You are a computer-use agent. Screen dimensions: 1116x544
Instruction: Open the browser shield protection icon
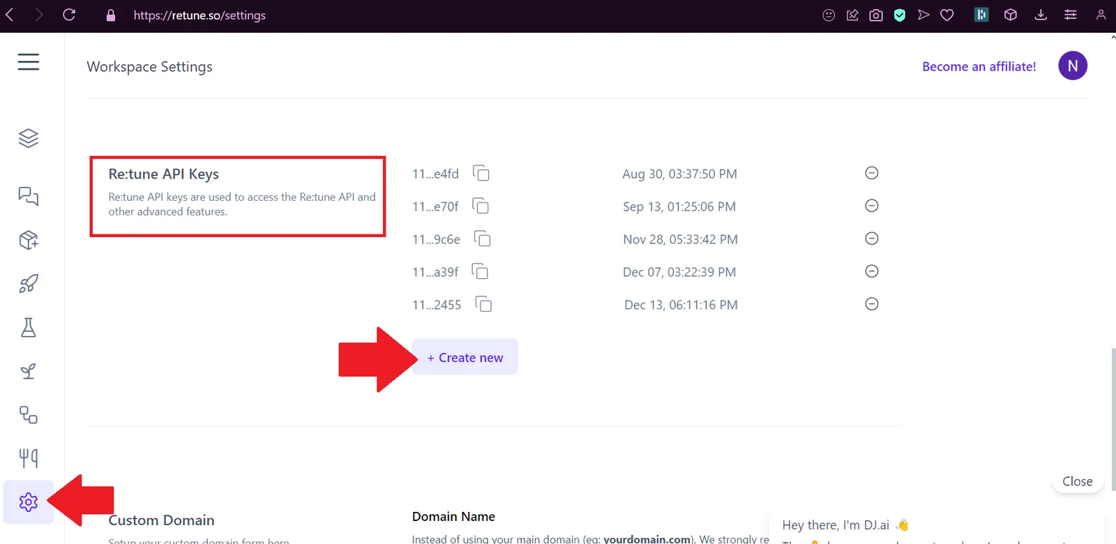[900, 15]
